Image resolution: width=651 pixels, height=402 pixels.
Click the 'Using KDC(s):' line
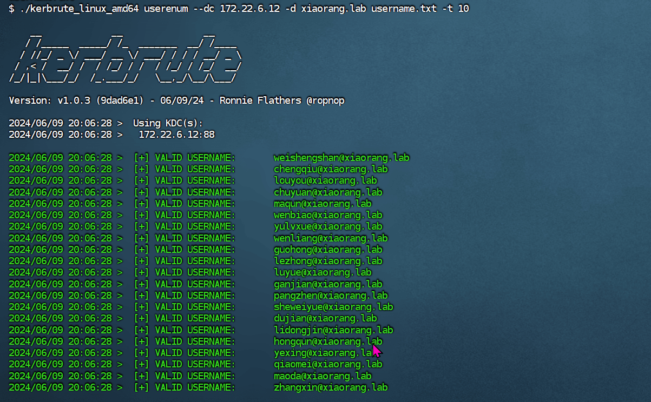tap(168, 123)
